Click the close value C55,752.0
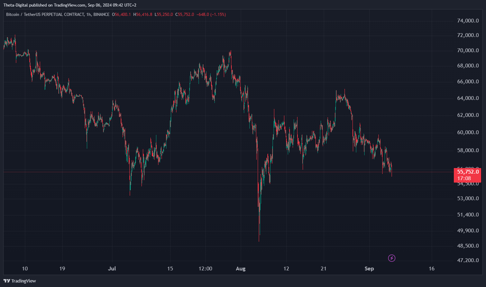The image size is (486, 287). point(185,15)
